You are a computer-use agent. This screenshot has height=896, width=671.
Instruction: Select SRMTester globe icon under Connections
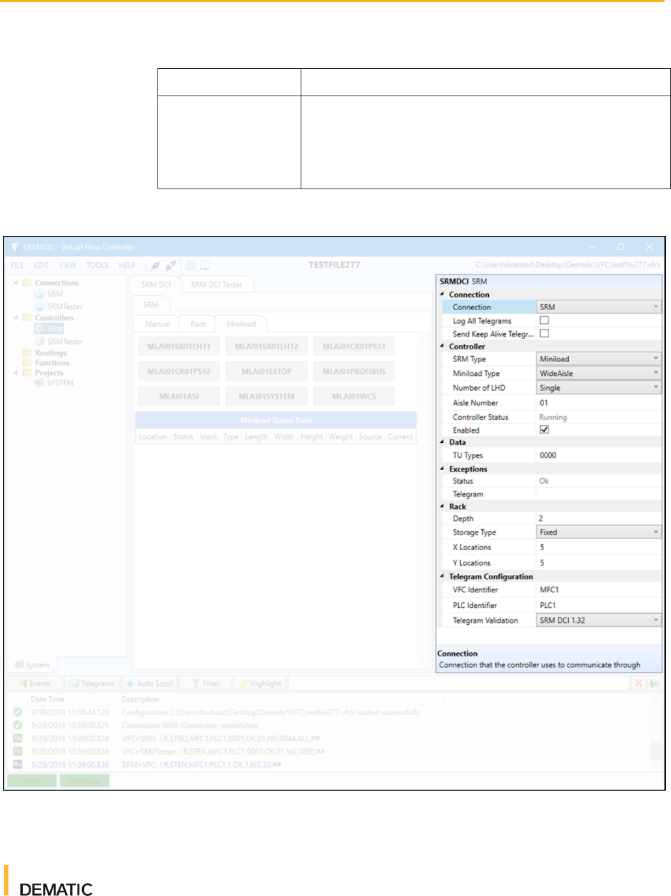click(x=40, y=306)
